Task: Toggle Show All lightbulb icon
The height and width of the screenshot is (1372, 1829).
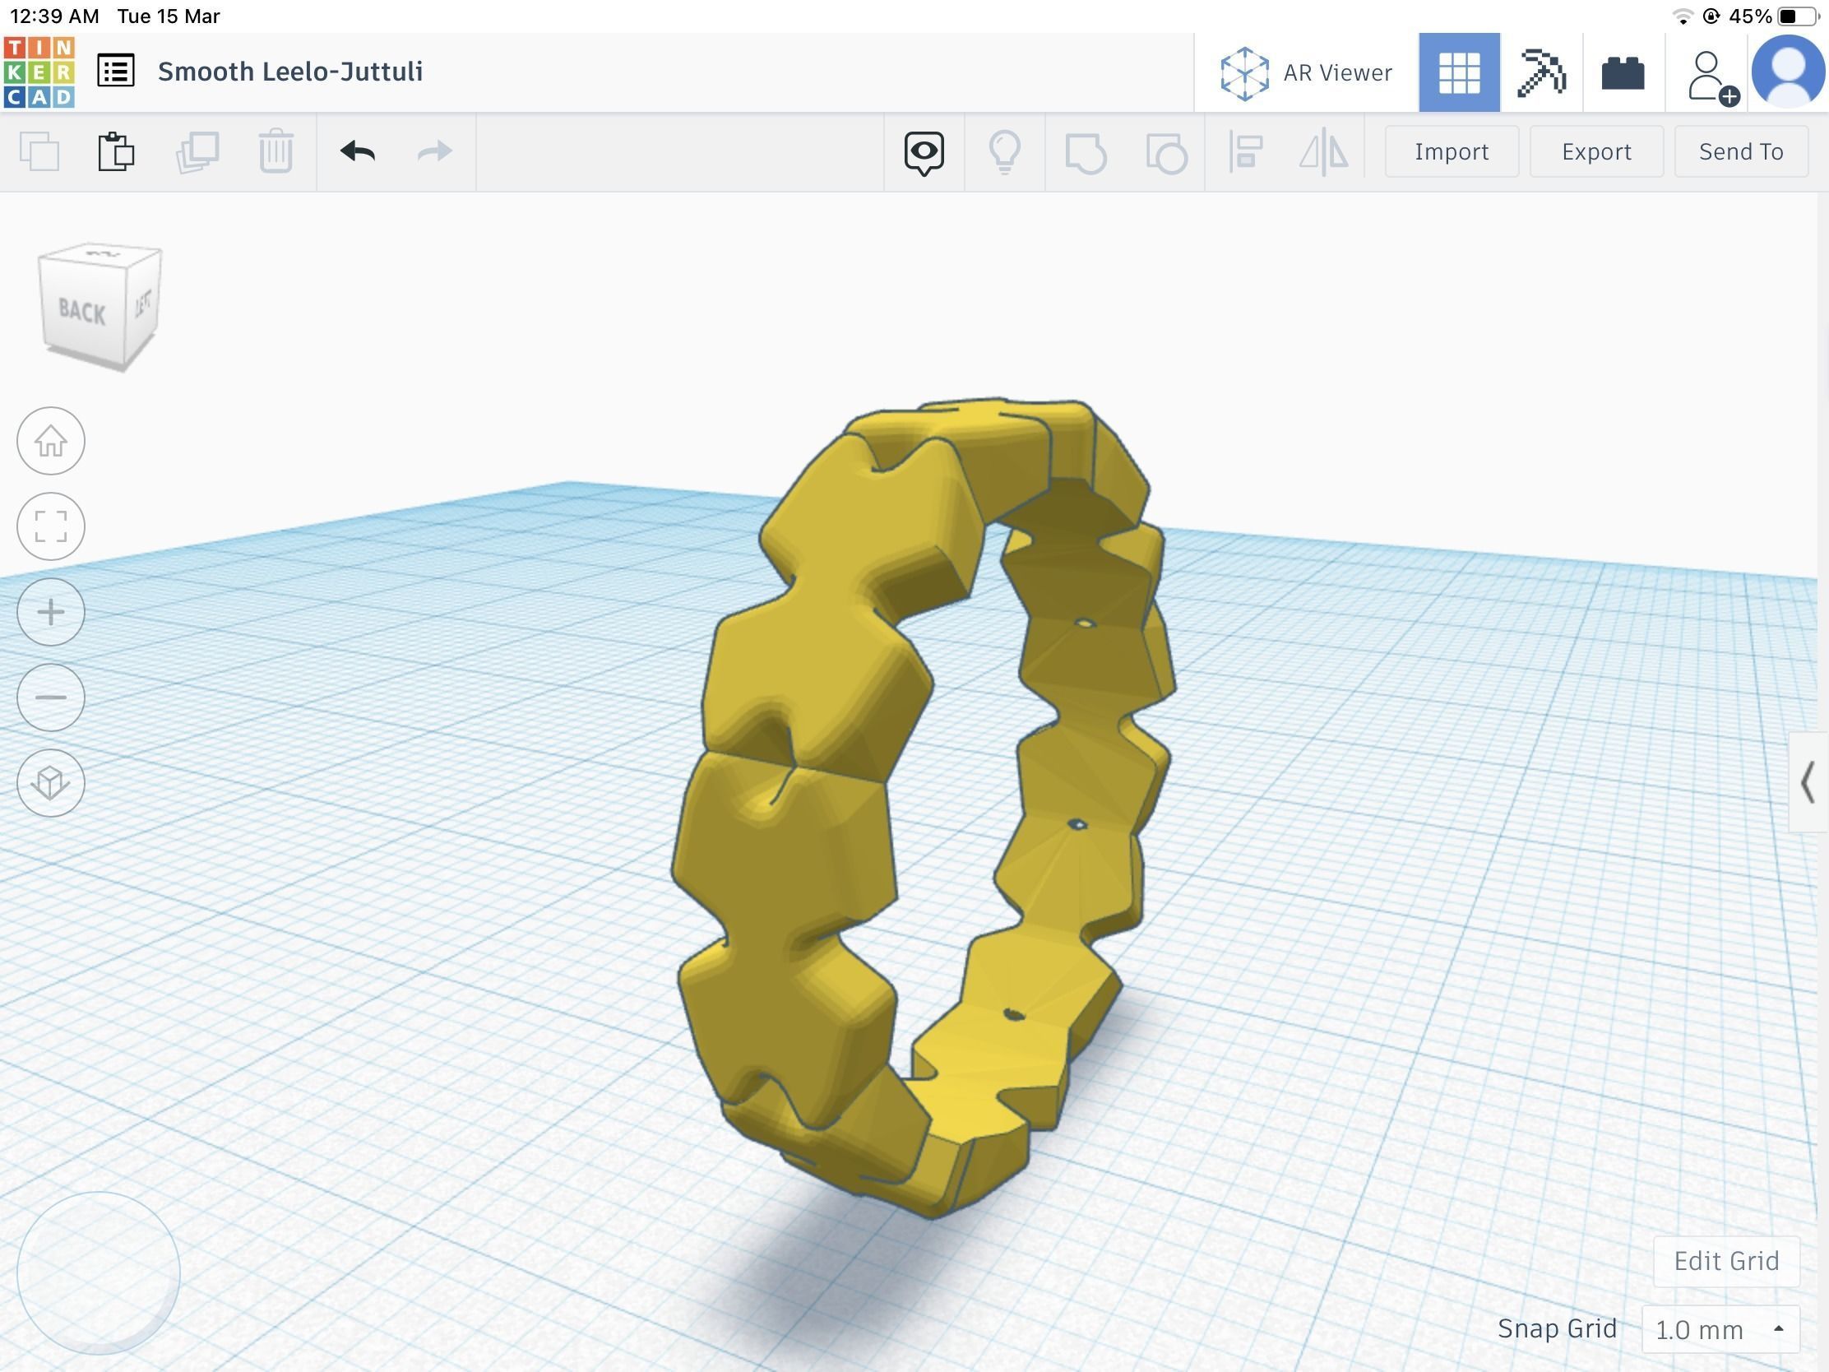Action: 1005,153
